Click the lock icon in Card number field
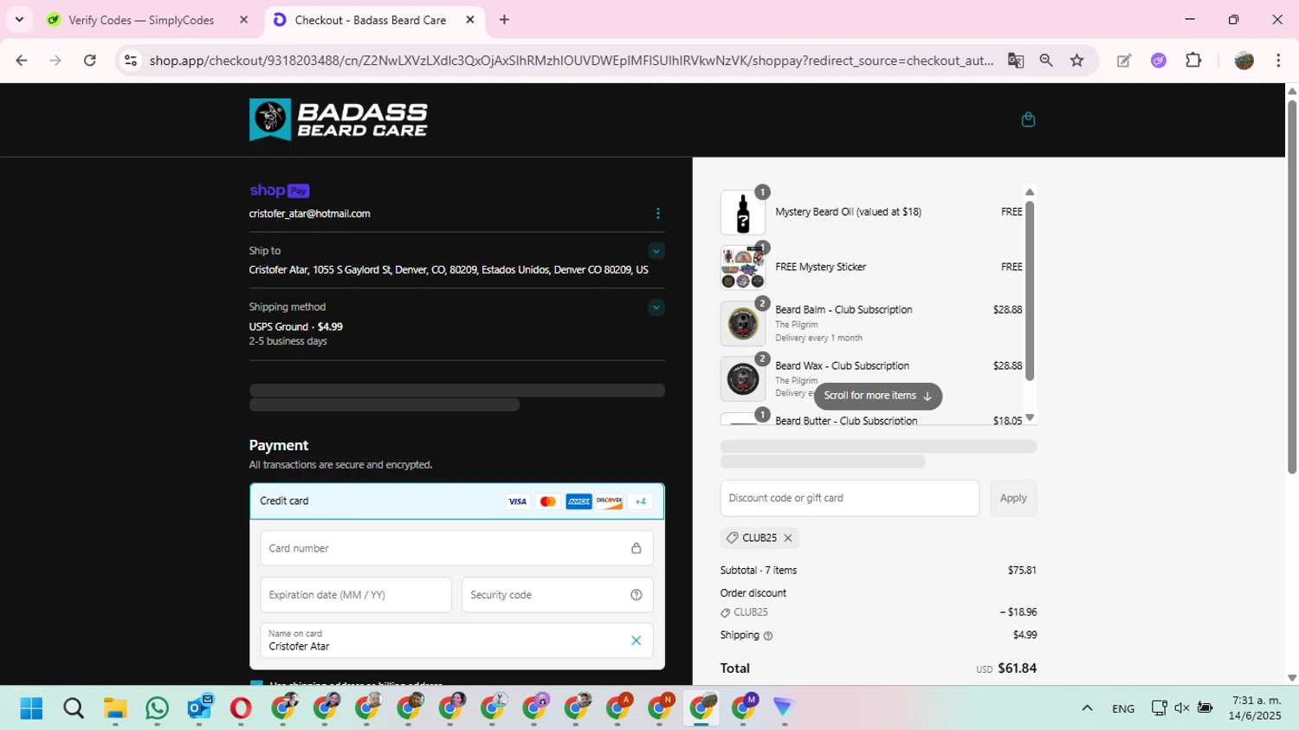The height and width of the screenshot is (730, 1299). pos(637,548)
